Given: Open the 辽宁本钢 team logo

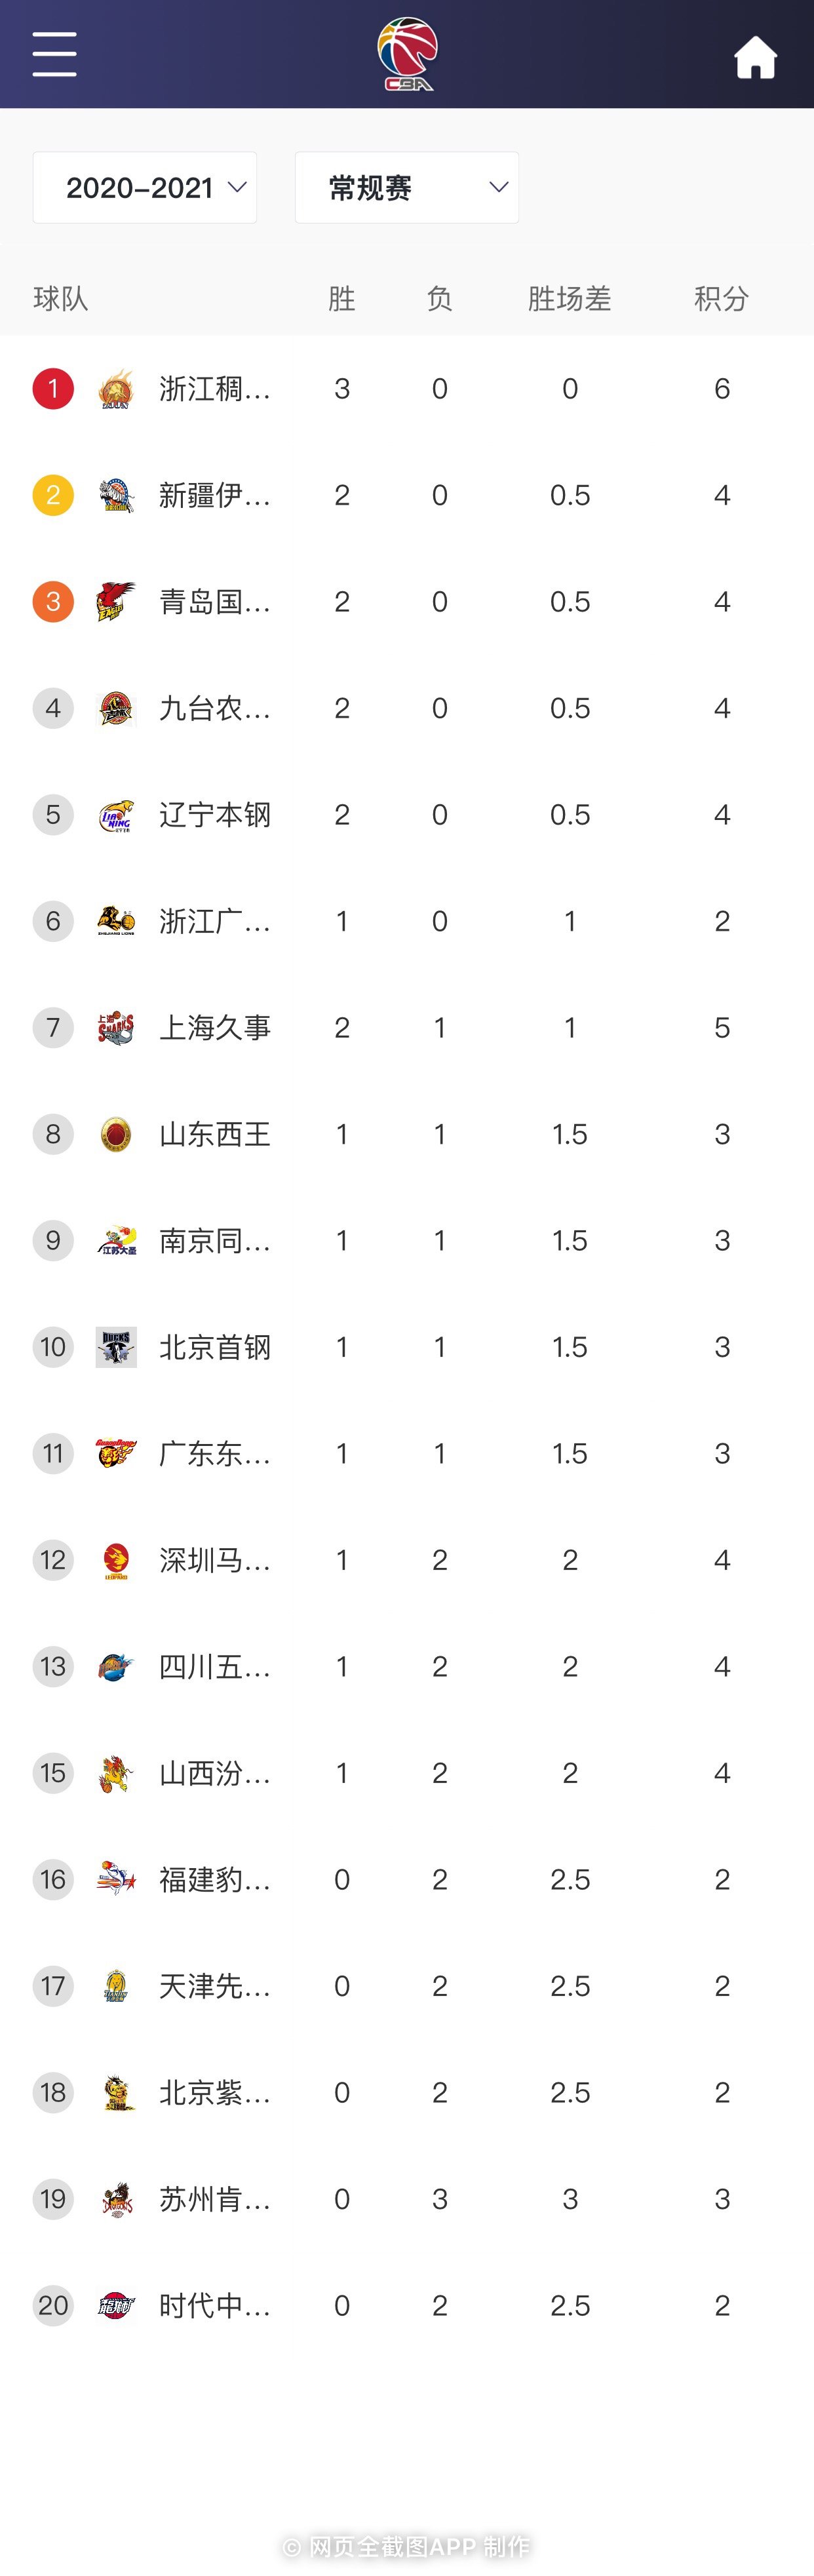Looking at the screenshot, I should click(x=116, y=815).
